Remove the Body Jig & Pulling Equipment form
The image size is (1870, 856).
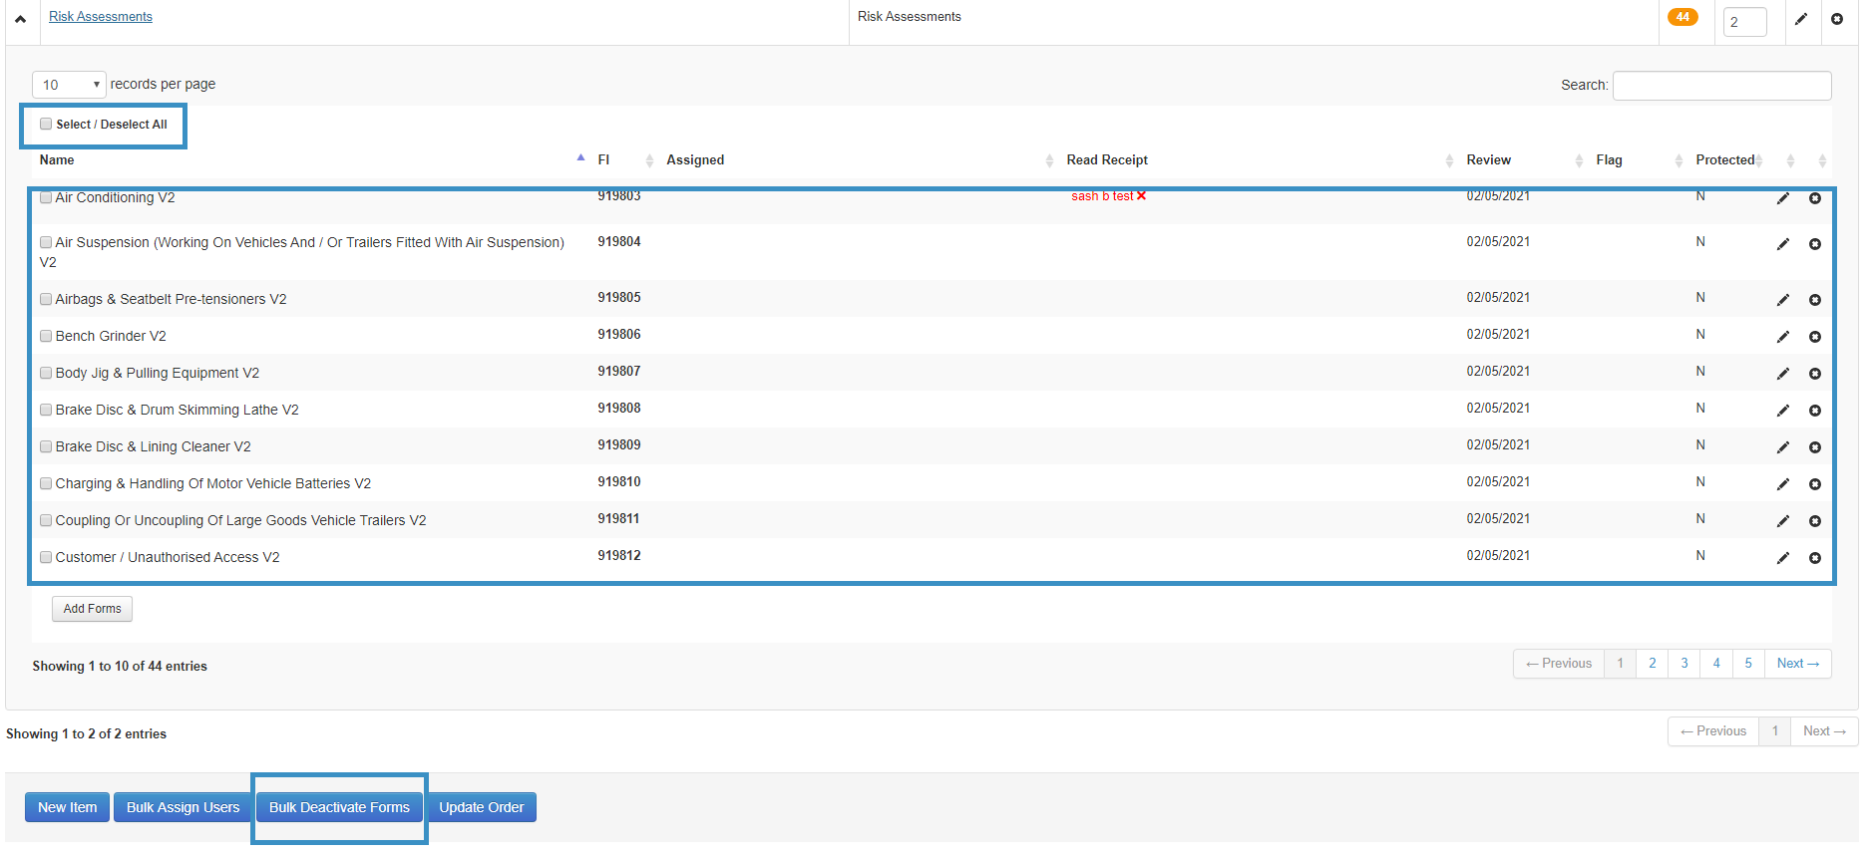1815,374
